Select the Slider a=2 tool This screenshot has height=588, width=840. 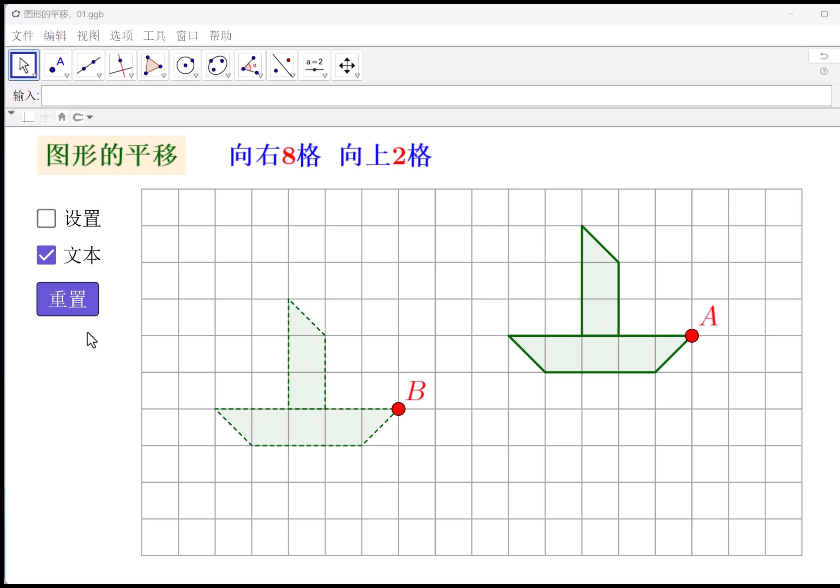click(314, 65)
